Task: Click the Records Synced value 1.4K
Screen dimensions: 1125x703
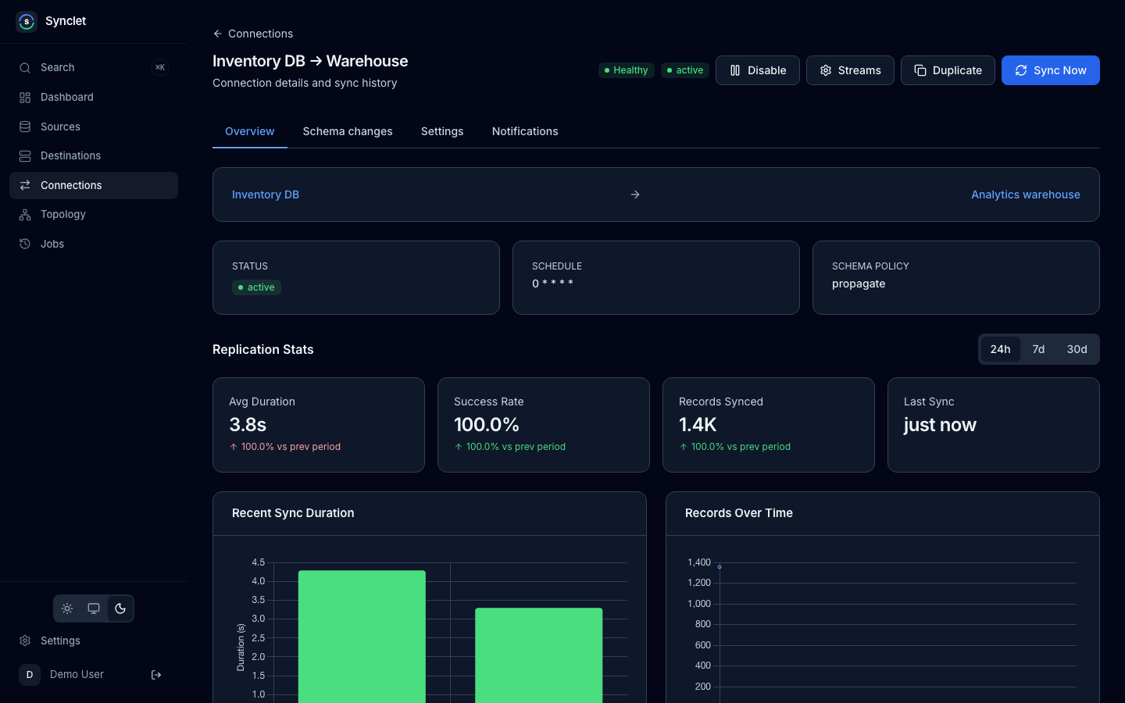Action: pyautogui.click(x=698, y=425)
